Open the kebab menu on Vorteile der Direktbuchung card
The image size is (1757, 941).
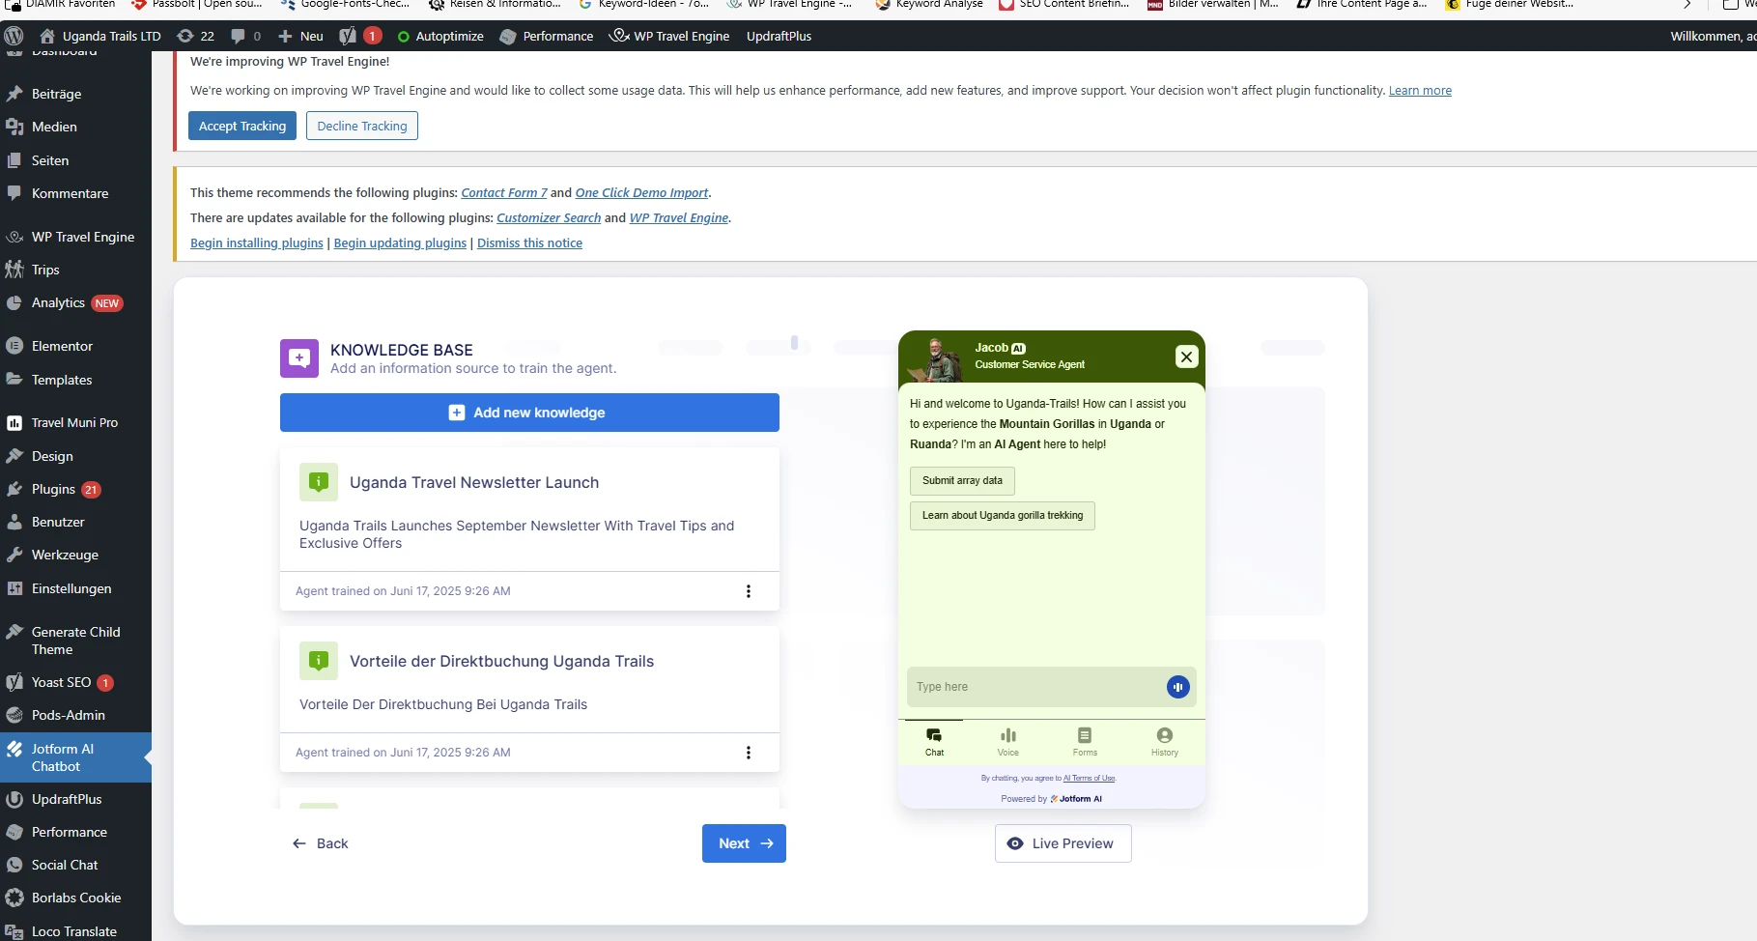tap(749, 753)
